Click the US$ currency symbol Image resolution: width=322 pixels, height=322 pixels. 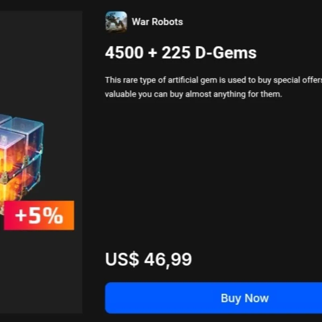[122, 259]
